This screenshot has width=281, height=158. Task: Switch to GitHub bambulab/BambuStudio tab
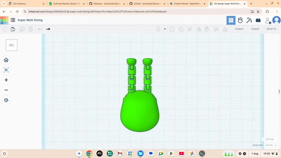tap(147, 4)
